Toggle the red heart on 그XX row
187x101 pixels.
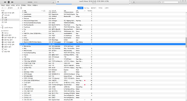tap(85, 85)
